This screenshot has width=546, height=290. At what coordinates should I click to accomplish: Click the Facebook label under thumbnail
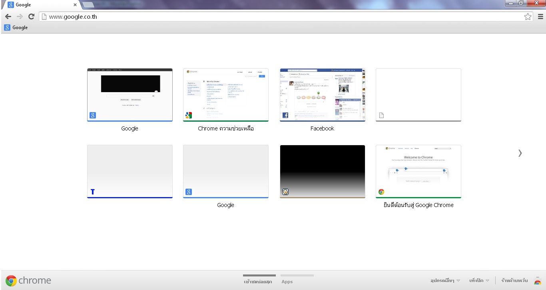point(322,128)
